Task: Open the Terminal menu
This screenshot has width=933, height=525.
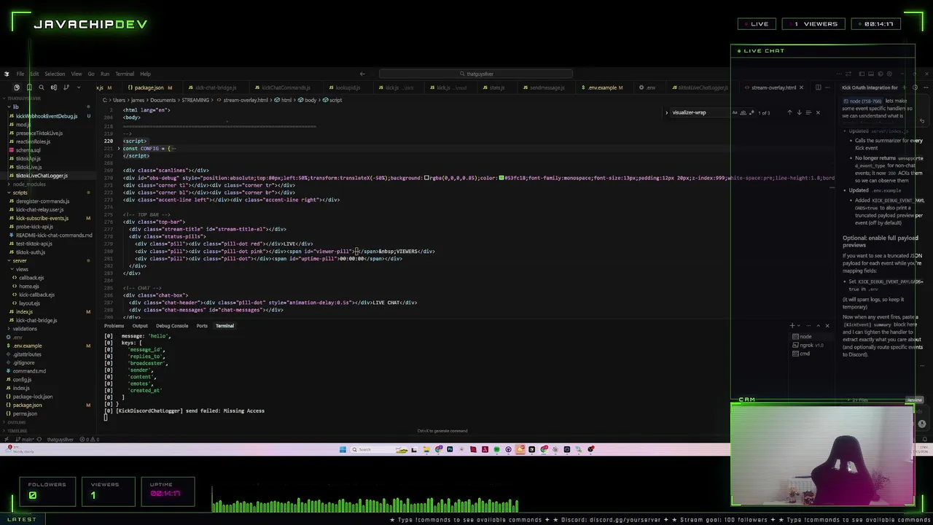Action: click(125, 74)
